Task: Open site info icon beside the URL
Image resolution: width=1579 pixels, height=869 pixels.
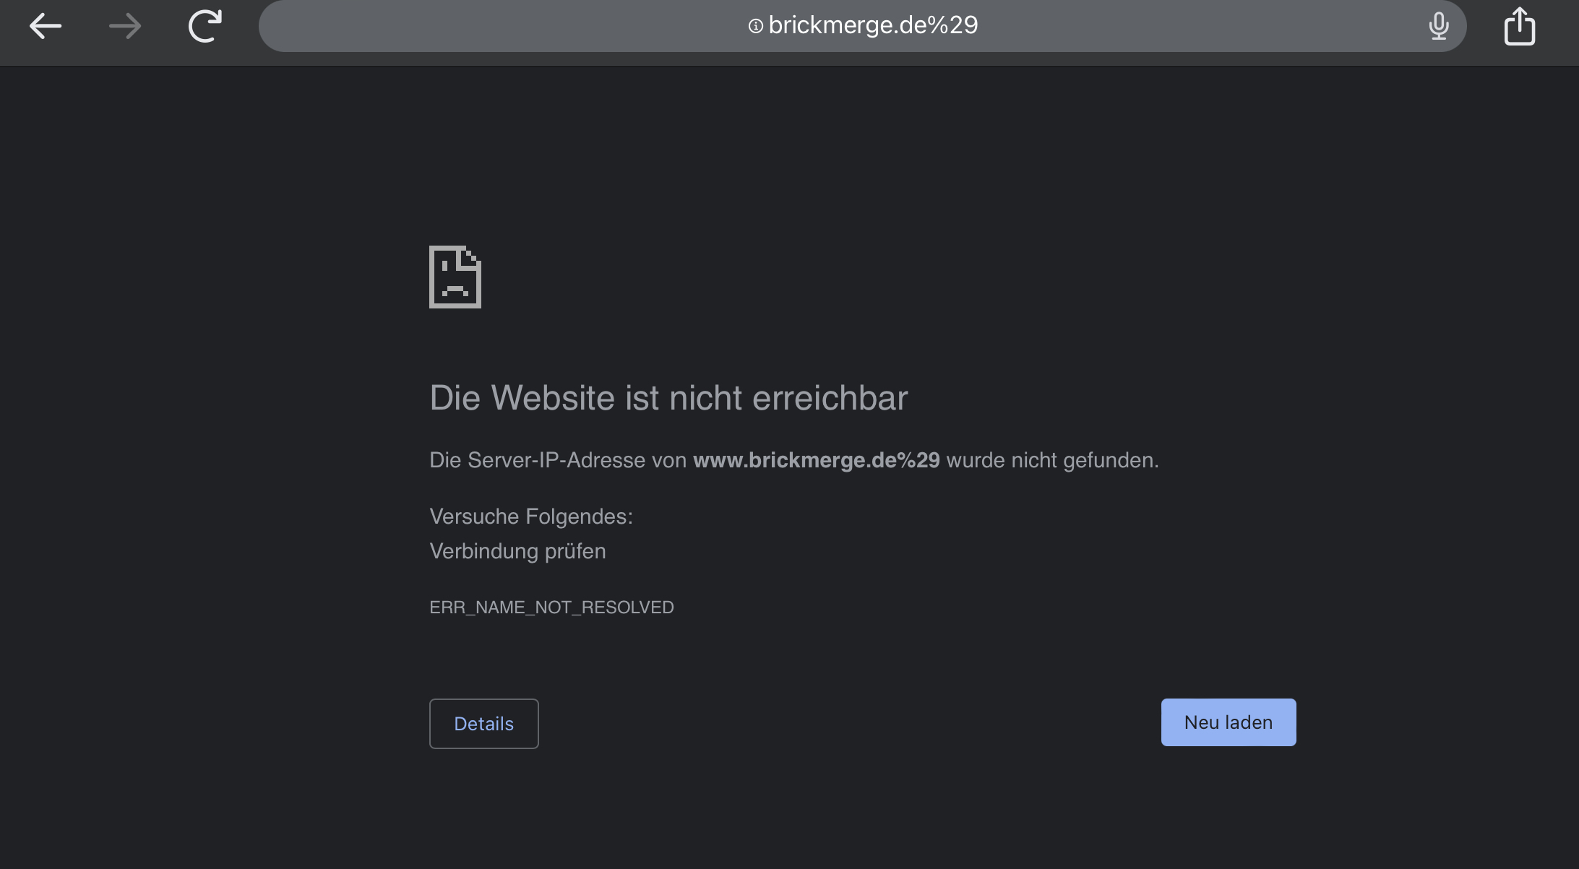Action: (x=755, y=26)
